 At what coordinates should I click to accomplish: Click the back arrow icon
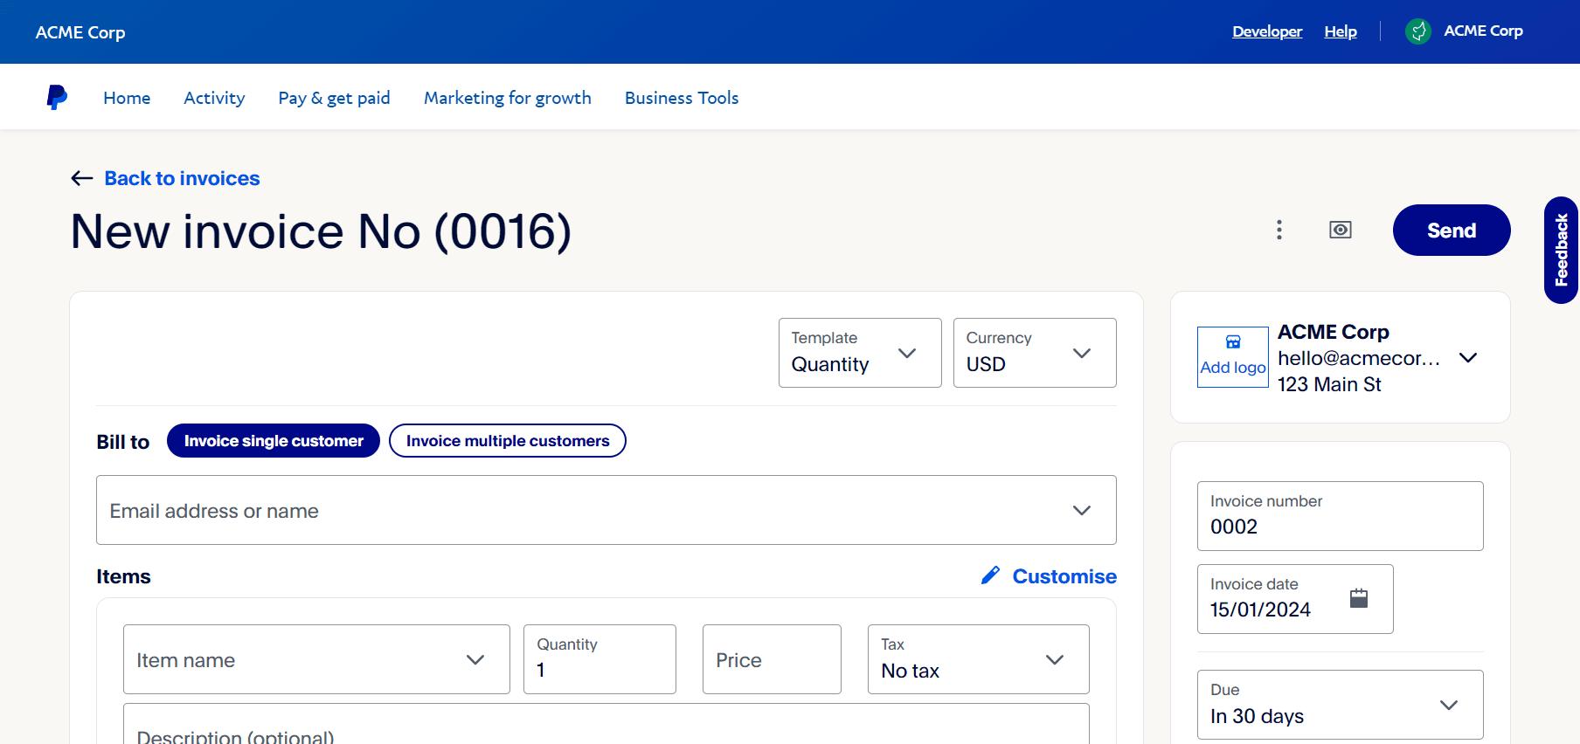[x=82, y=178]
